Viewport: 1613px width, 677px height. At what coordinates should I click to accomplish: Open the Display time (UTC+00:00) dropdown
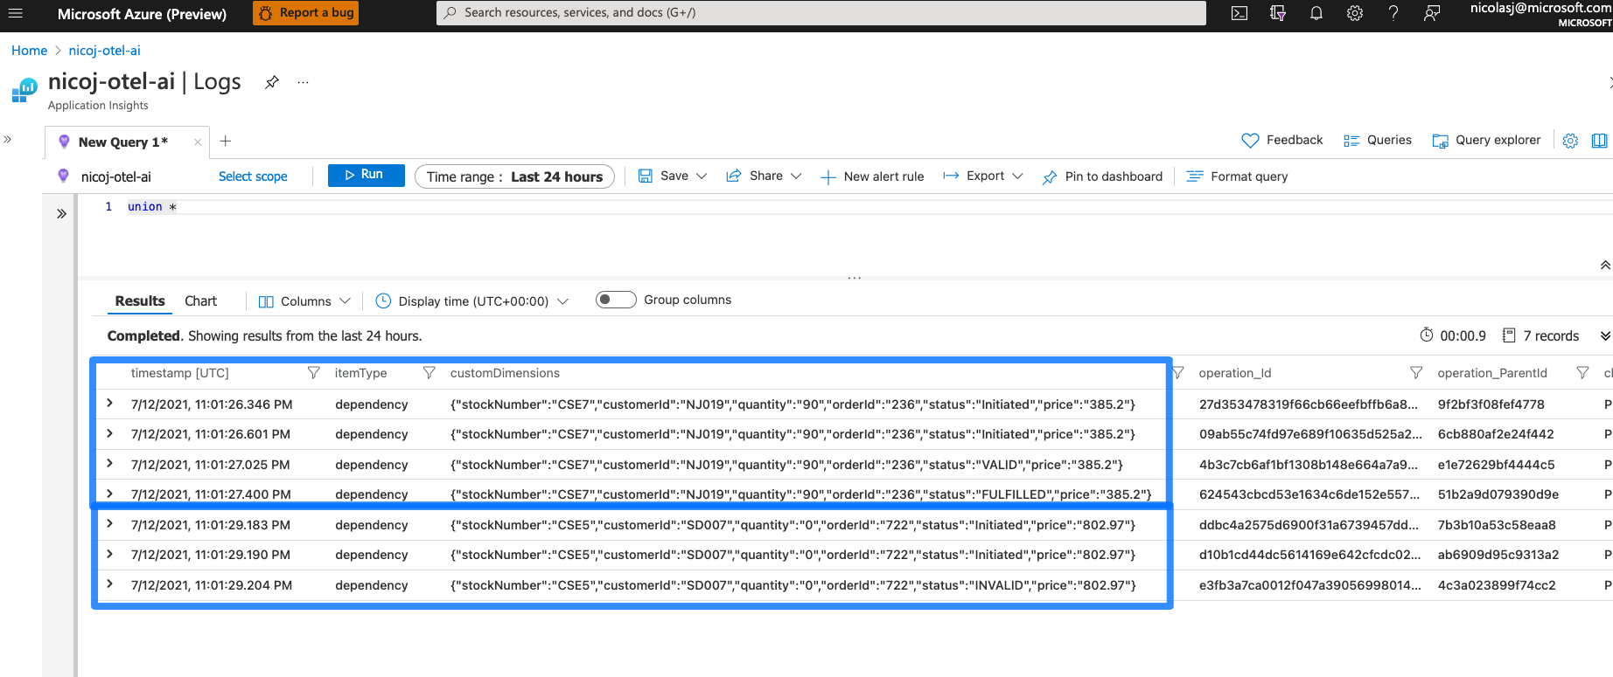click(x=472, y=301)
